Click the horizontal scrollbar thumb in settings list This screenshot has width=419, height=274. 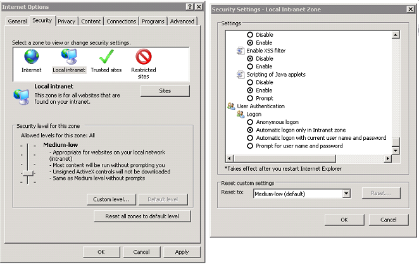[x=284, y=159]
